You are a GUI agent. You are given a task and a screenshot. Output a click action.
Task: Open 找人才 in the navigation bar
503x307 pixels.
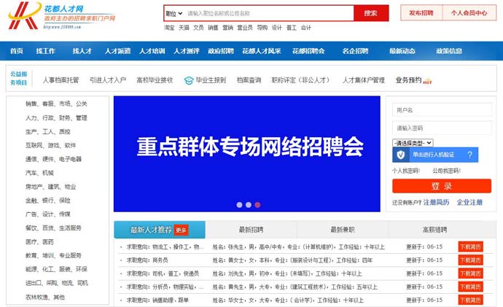coord(82,51)
